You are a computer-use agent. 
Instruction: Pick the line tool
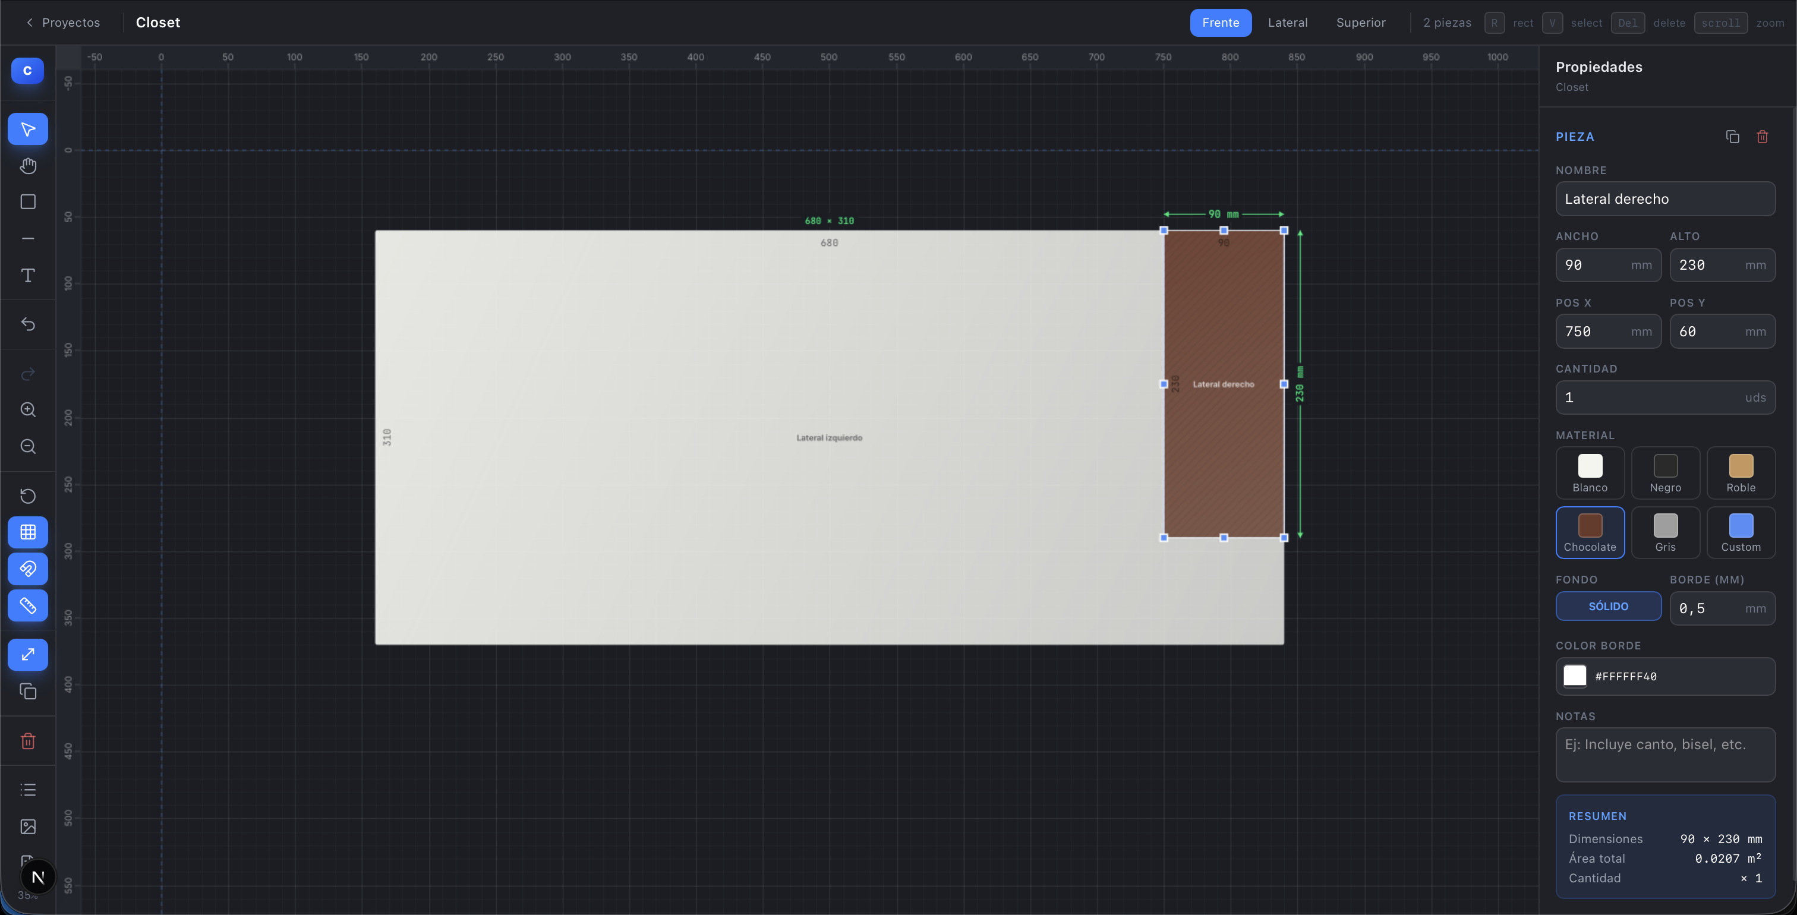point(28,238)
